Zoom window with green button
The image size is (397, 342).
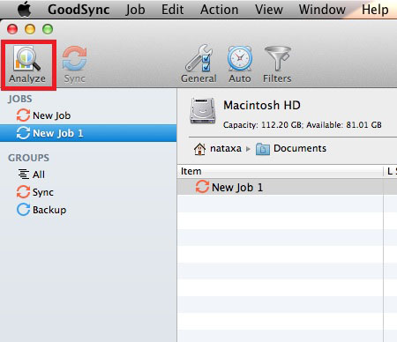48,29
